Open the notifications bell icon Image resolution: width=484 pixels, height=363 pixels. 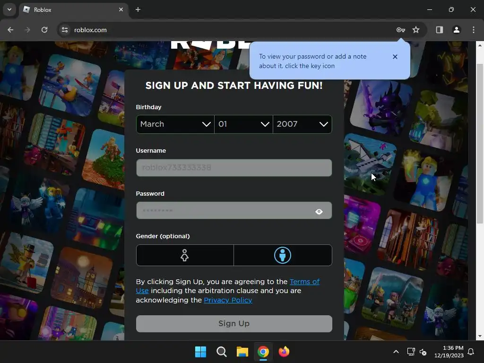471,352
